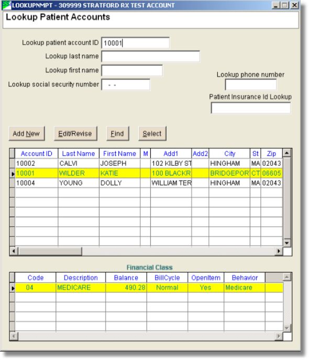Click the M column header

click(x=146, y=154)
